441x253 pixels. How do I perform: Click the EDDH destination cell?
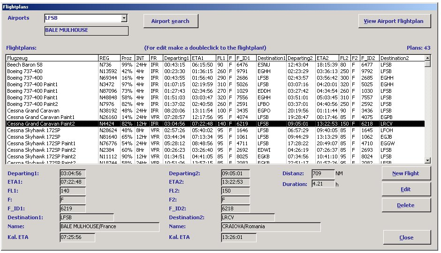point(264,91)
